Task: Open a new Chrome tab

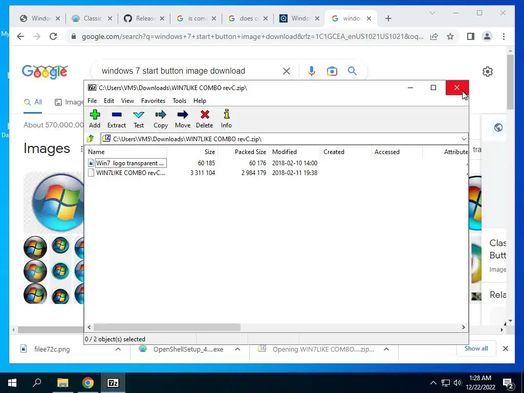Action: (388, 18)
